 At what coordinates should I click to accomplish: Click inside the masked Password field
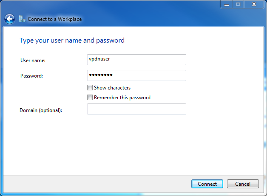click(136, 75)
